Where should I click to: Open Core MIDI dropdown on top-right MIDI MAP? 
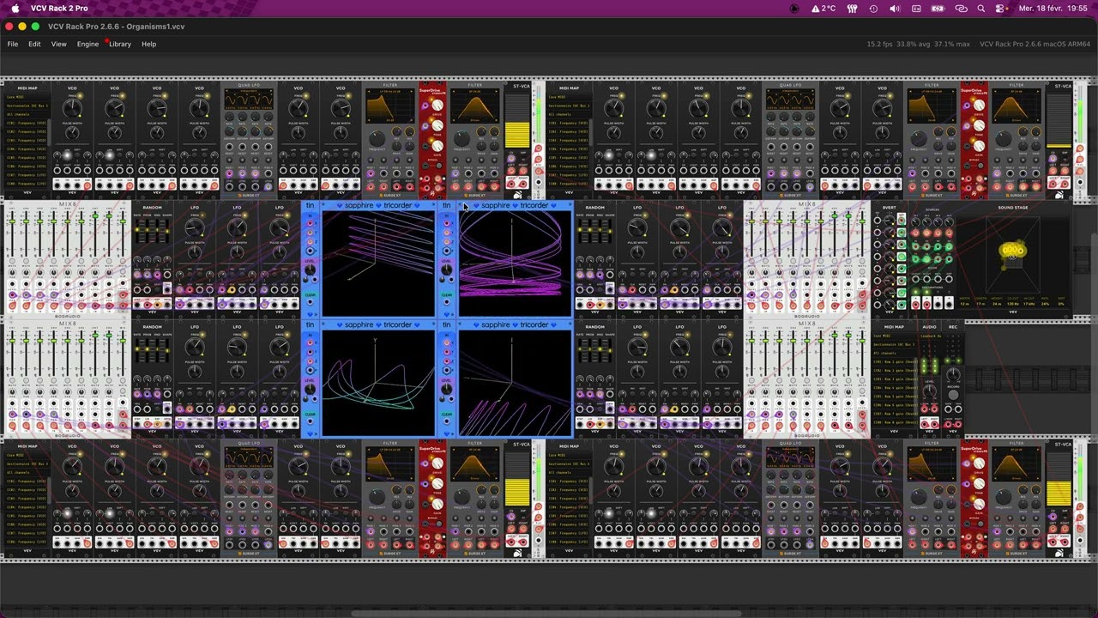coord(570,97)
